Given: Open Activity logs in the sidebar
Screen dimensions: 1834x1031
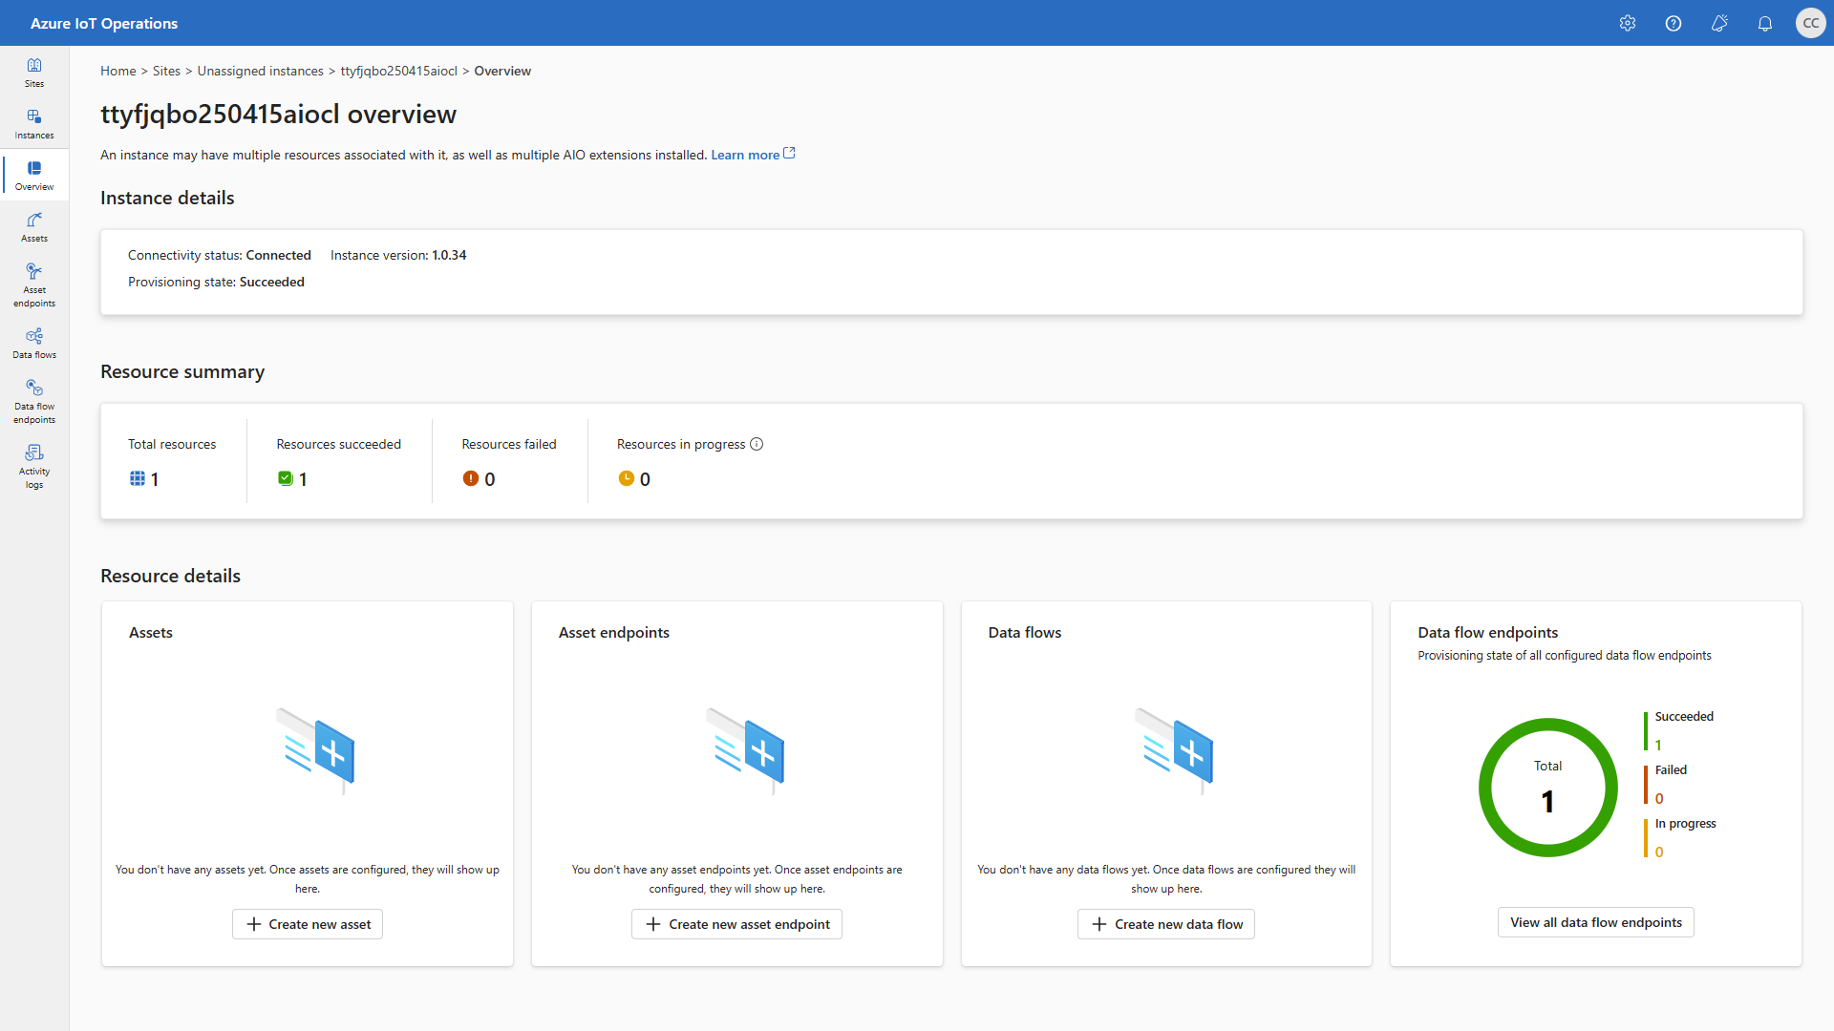Looking at the screenshot, I should tap(34, 467).
